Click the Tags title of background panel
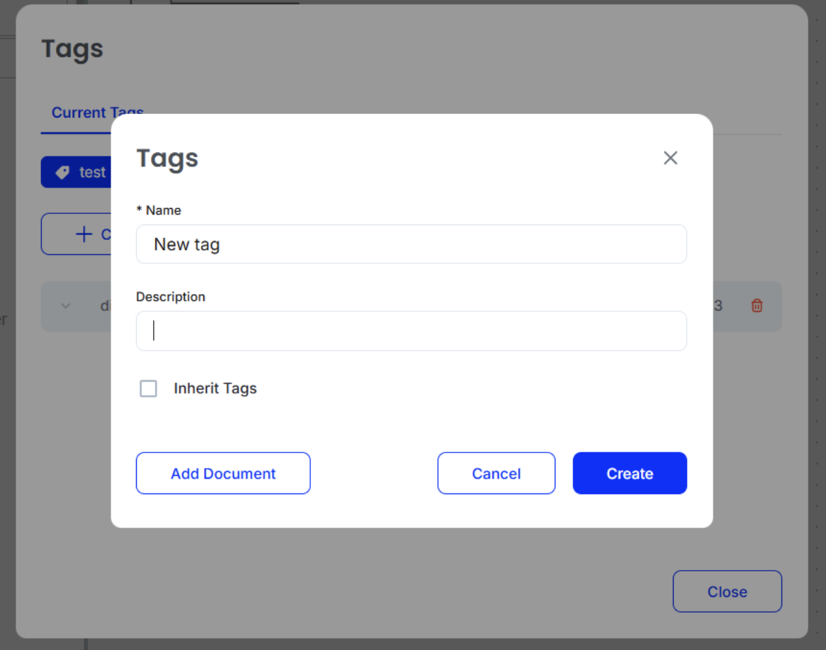826x650 pixels. (x=72, y=49)
